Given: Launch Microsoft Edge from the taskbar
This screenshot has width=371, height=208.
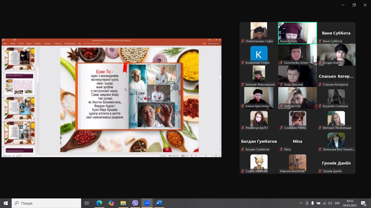Looking at the screenshot, I should (99, 203).
